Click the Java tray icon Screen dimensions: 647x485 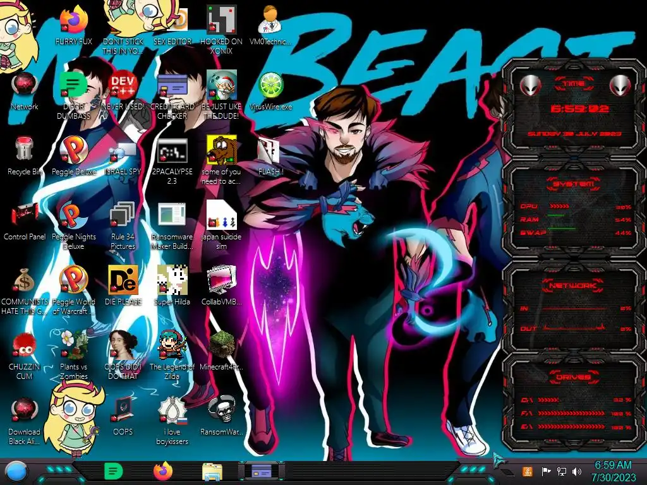pos(527,471)
